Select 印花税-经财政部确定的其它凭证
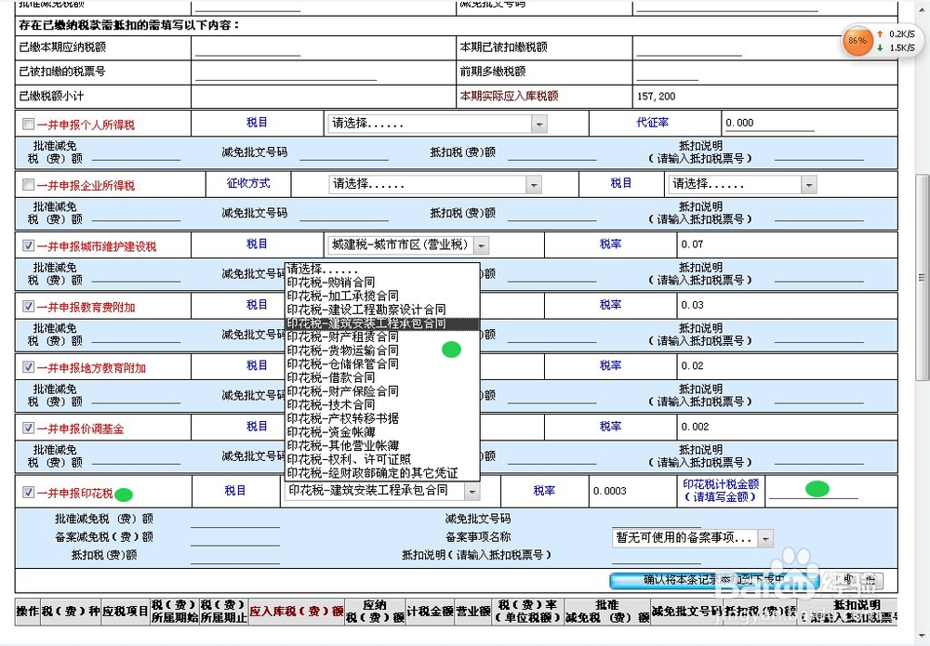930x646 pixels. click(x=382, y=473)
